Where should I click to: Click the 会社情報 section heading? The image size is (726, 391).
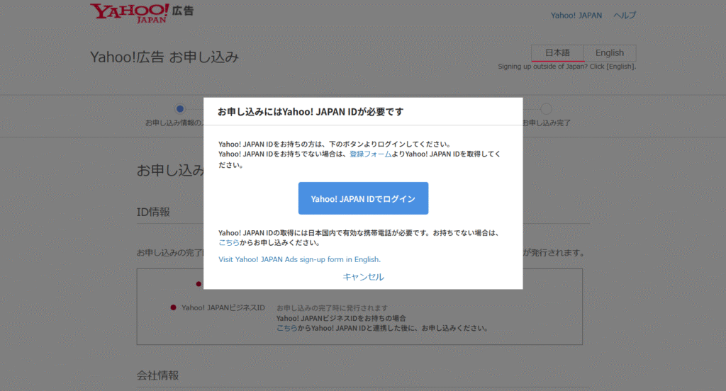click(x=157, y=375)
